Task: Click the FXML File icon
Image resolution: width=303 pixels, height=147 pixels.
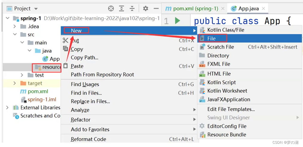Action: [x=202, y=64]
